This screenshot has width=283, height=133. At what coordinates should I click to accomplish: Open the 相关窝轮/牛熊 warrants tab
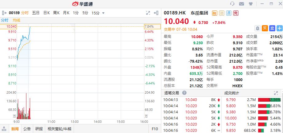coord(59,129)
